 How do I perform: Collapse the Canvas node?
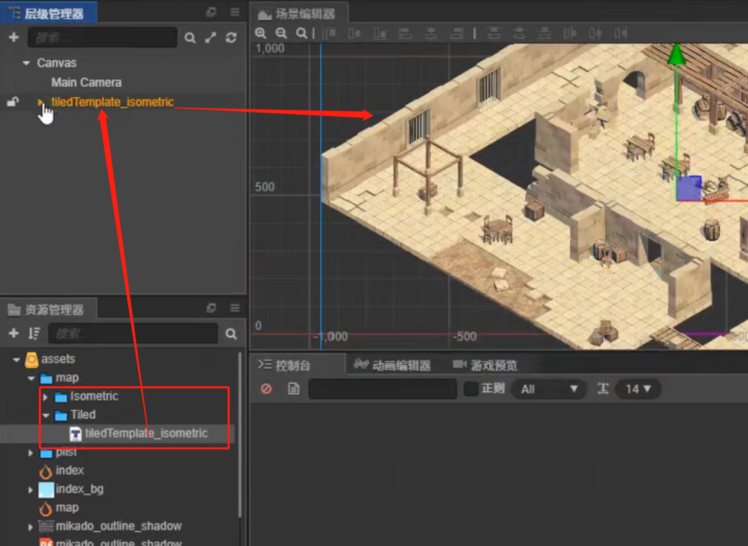[x=26, y=63]
